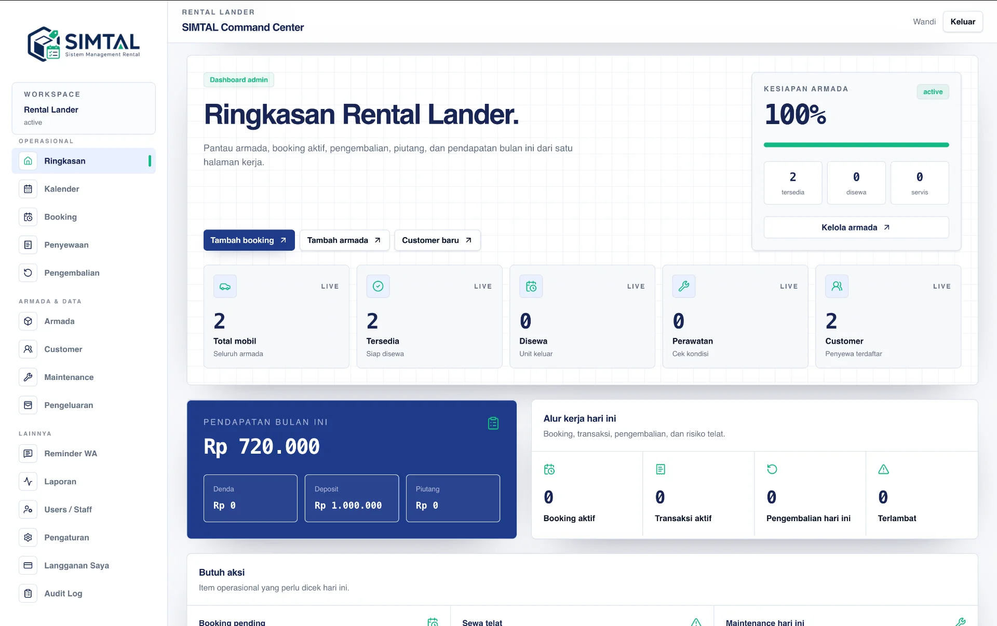
Task: Click the SIMTAL logo
Action: click(84, 44)
